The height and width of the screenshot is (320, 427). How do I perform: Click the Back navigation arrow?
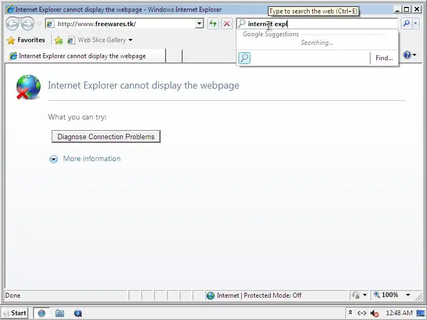click(x=12, y=24)
